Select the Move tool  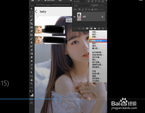[31, 9]
